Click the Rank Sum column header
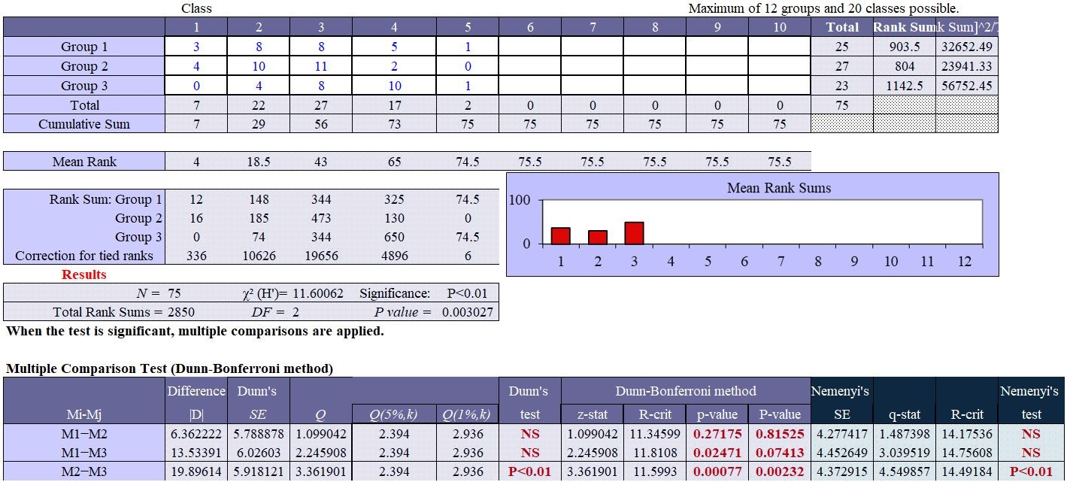The width and height of the screenshot is (1067, 482). pyautogui.click(x=904, y=27)
